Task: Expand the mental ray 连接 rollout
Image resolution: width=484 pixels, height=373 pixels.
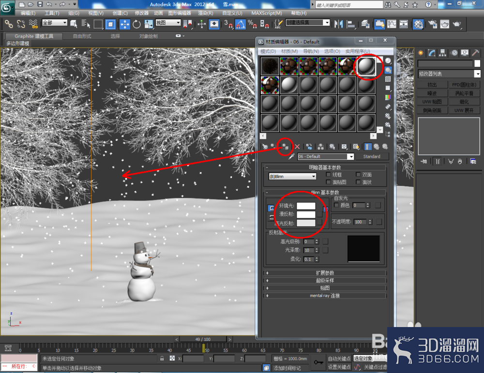Action: click(325, 296)
